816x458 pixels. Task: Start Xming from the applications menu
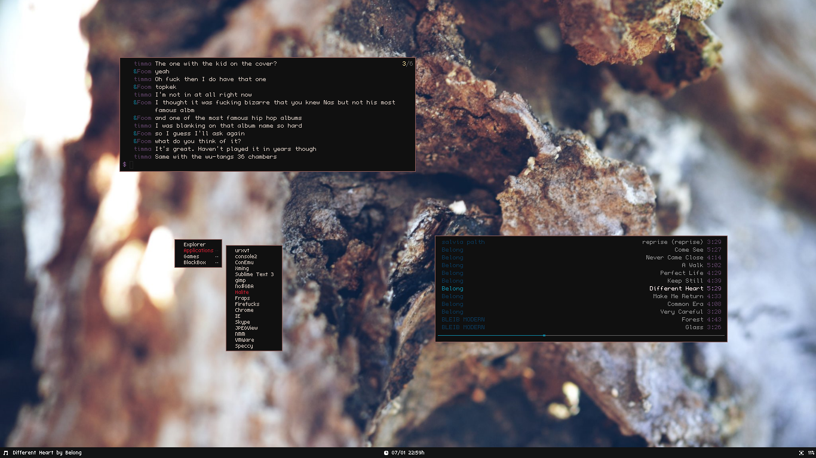pos(242,268)
